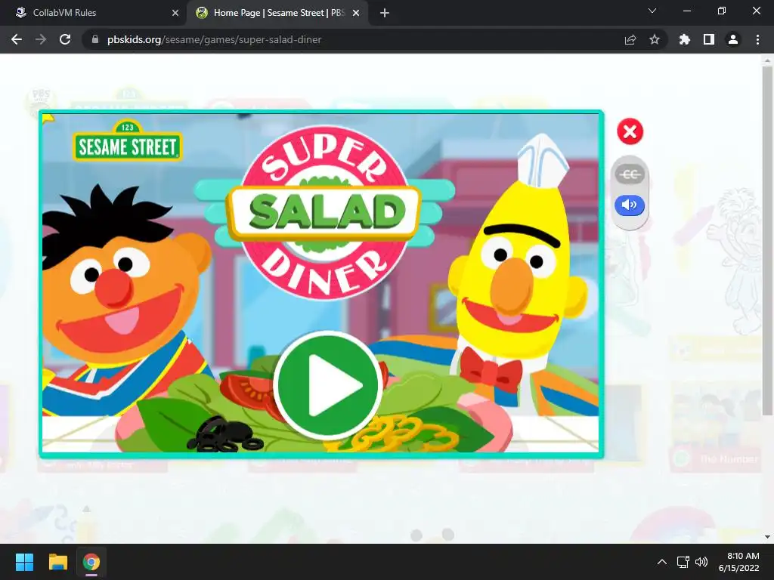Click the address bar URL pbskids.org/sesame/games/super-salad-diner
The width and height of the screenshot is (774, 580).
coord(214,39)
